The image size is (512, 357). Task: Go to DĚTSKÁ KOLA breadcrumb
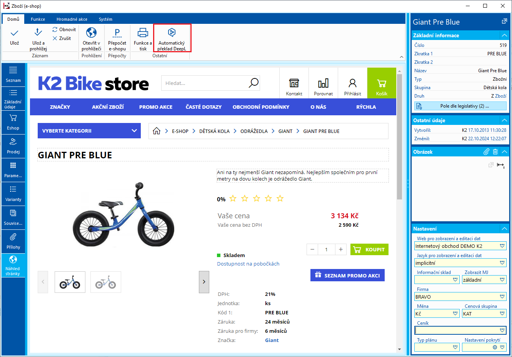(214, 131)
